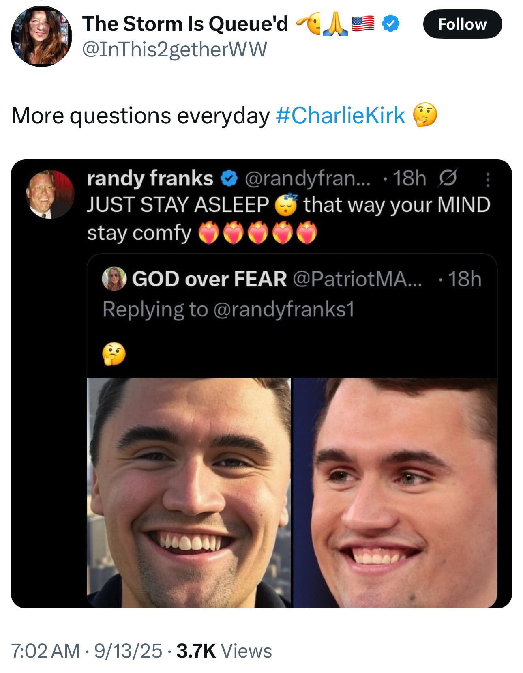Open the three-dot more options menu
Viewport: 523px width, 673px height.
tap(488, 179)
